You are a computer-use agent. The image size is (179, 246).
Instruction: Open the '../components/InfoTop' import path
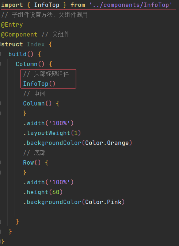click(x=131, y=5)
